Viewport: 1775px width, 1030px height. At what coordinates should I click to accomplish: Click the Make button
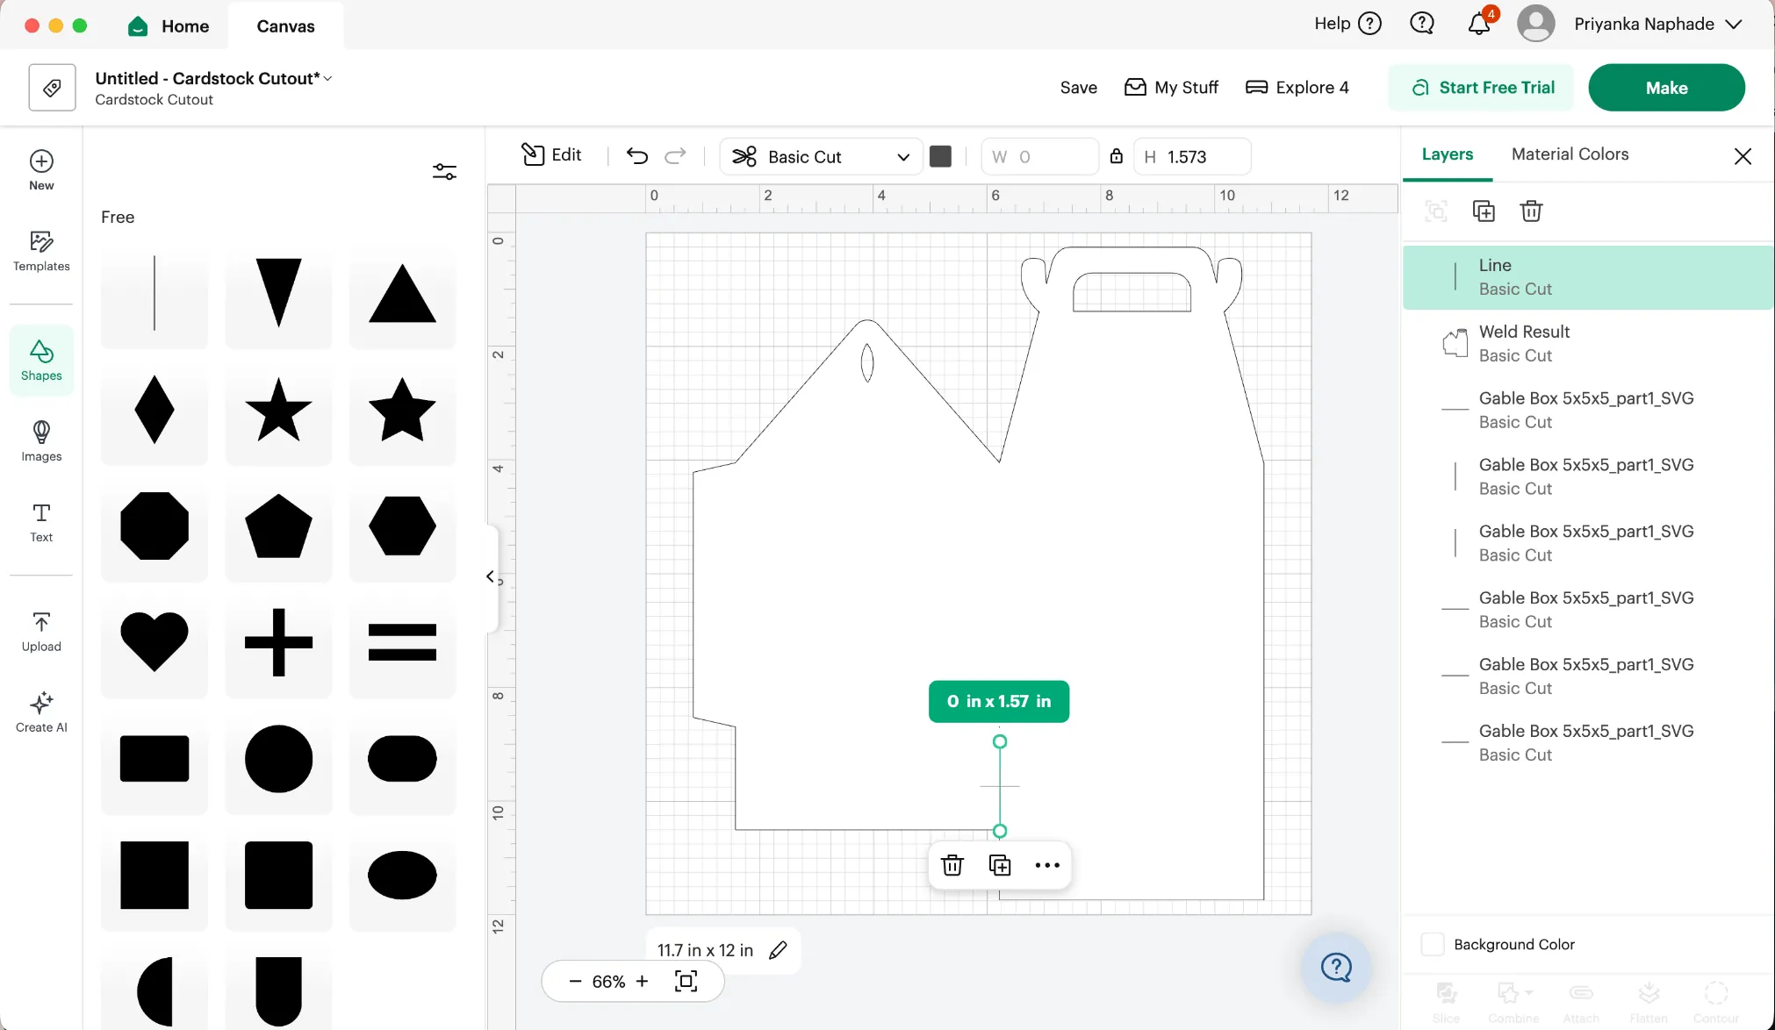click(x=1666, y=87)
